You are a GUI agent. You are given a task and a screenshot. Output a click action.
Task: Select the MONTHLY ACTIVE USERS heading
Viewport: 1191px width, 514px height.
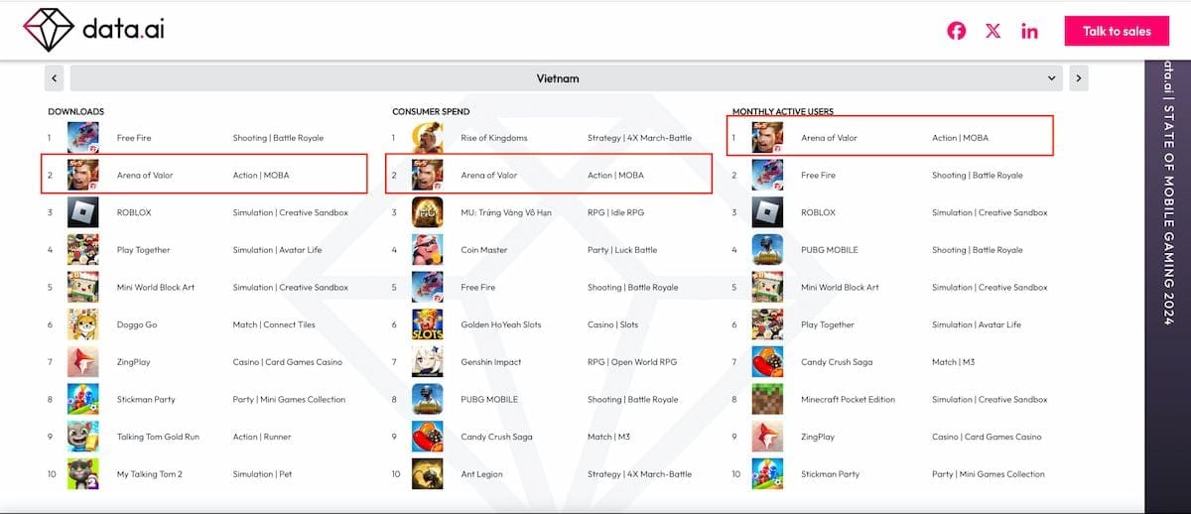(x=783, y=111)
